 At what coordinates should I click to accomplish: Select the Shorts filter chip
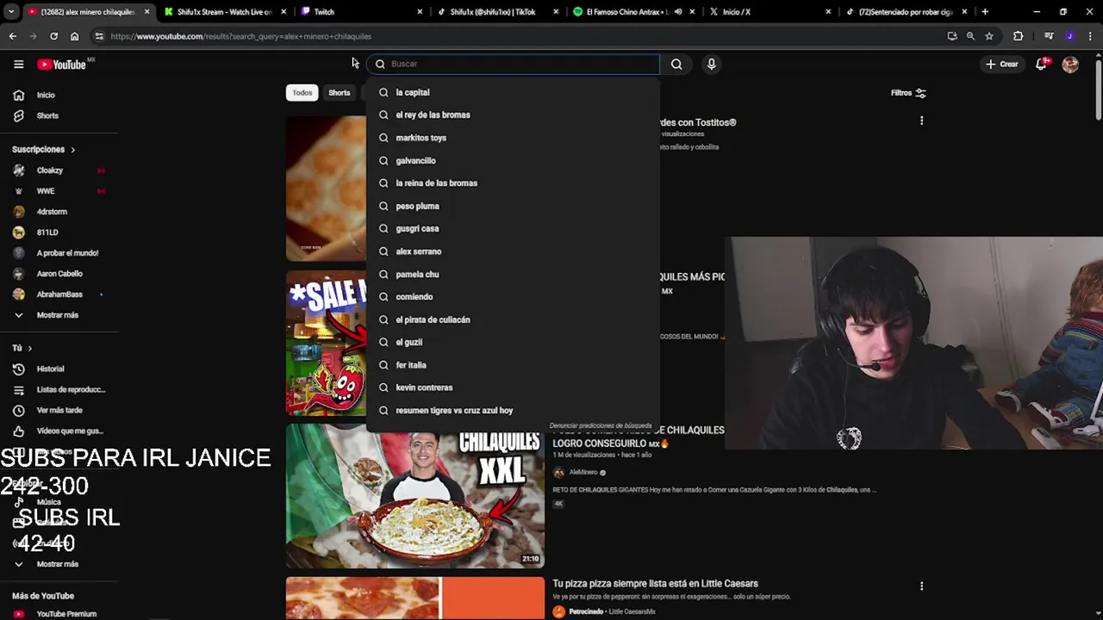[340, 93]
